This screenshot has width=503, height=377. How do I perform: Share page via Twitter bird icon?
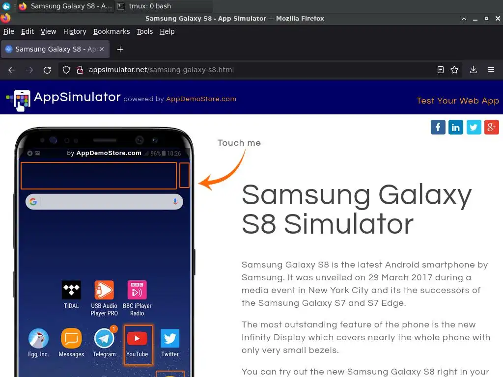pos(474,127)
